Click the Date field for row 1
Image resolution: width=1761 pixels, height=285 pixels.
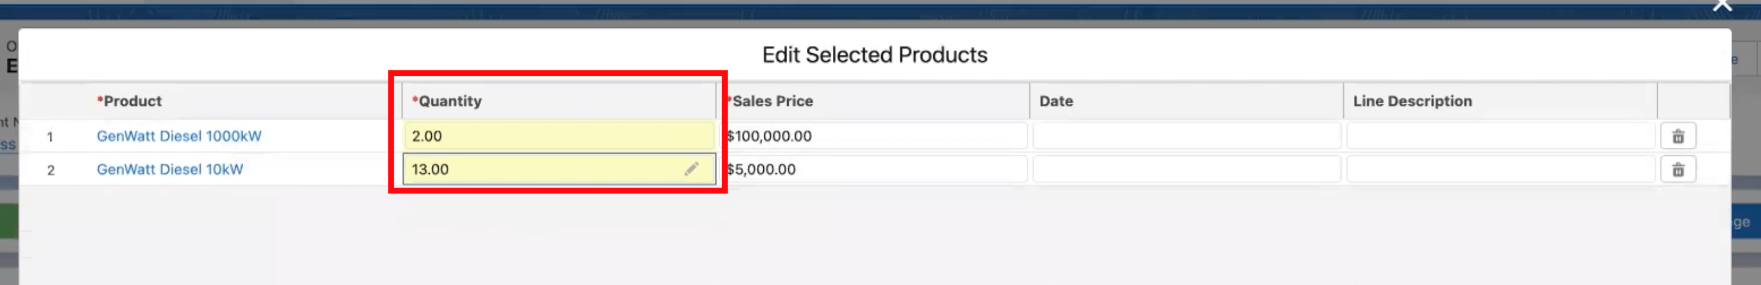click(x=1186, y=136)
